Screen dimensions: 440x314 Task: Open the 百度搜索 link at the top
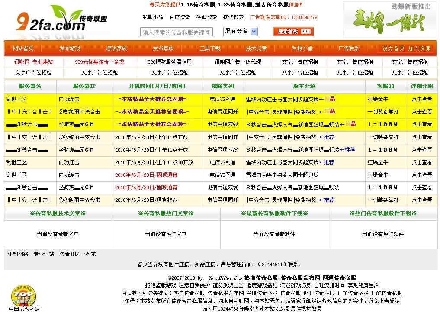tap(179, 17)
